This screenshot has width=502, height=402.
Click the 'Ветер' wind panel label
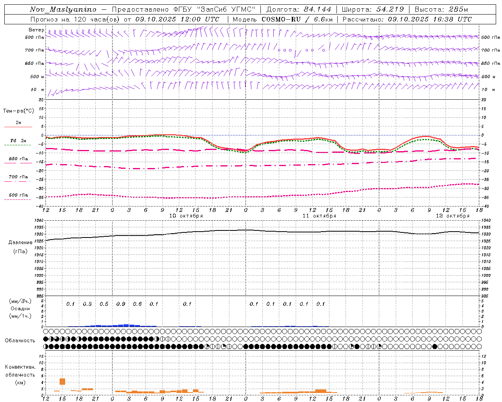click(36, 30)
